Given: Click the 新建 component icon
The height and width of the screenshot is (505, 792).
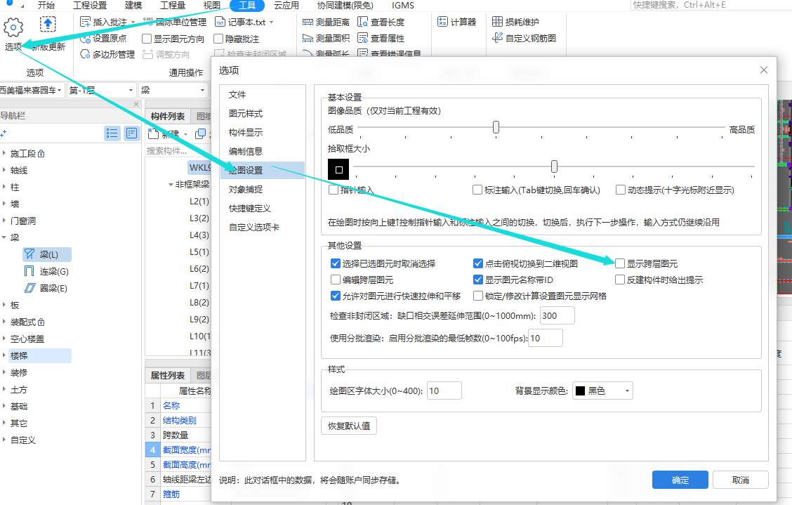Looking at the screenshot, I should [x=153, y=134].
